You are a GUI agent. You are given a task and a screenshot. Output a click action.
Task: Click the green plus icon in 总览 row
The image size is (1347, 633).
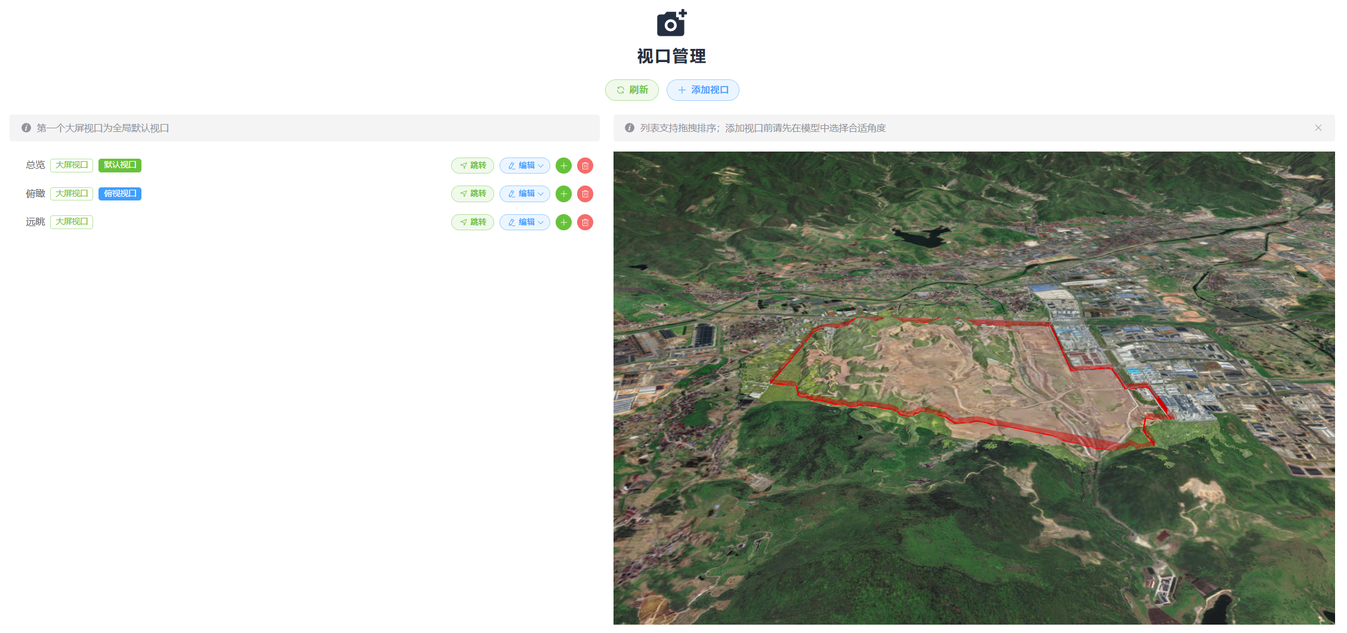(x=563, y=166)
